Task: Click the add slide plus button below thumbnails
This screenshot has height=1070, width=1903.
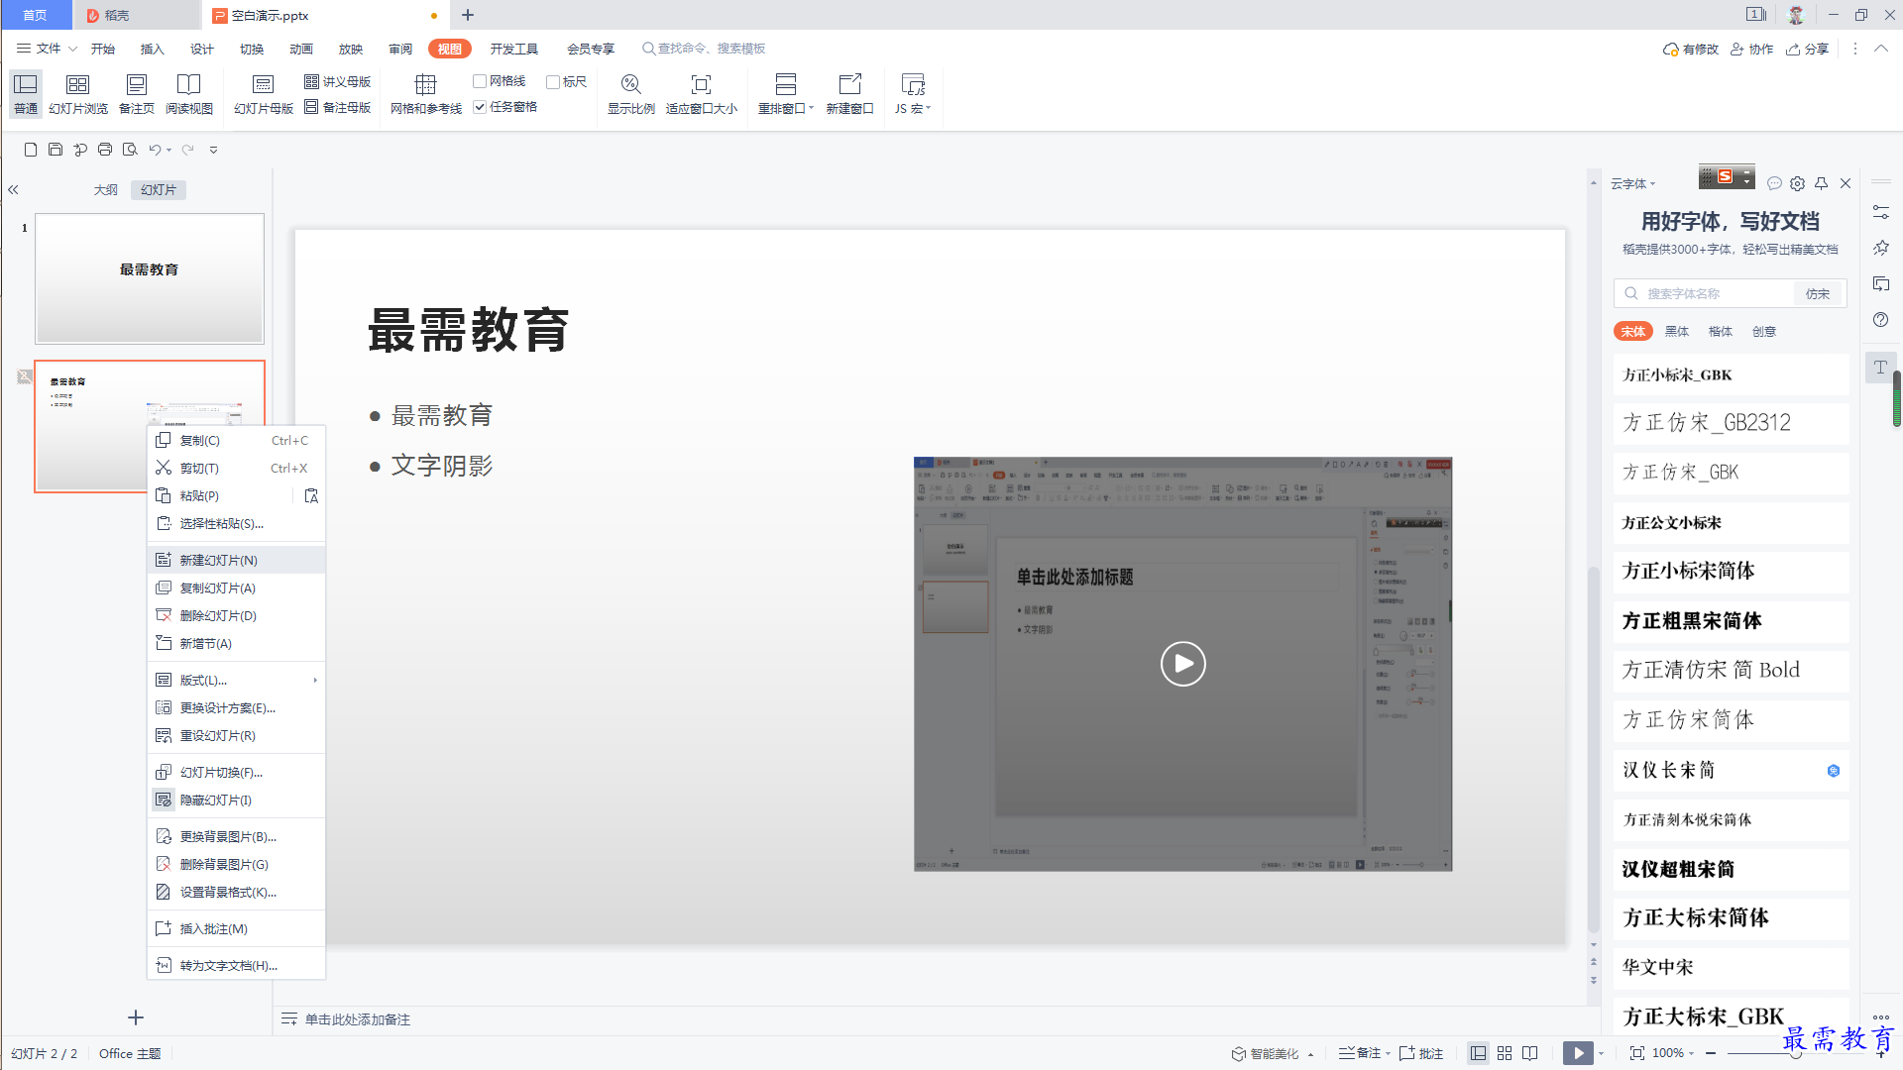Action: point(136,1017)
